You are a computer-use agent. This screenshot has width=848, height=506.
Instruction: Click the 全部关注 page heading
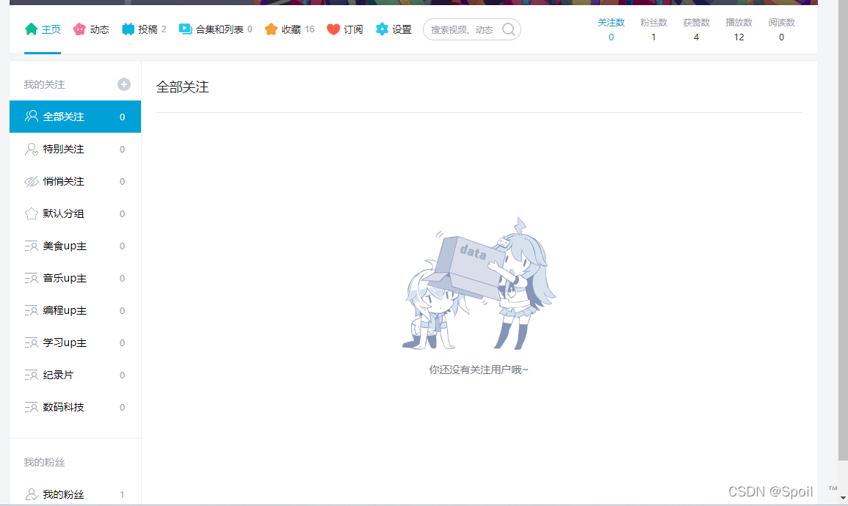[x=182, y=87]
